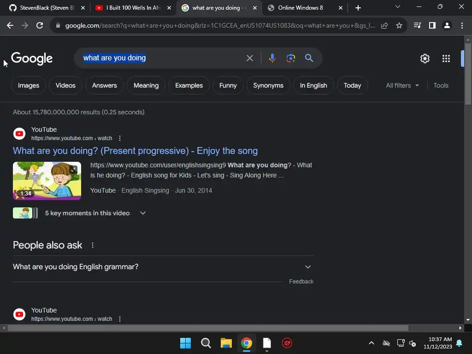Click the address bar URL
Viewport: 472px width, 354px height.
click(x=220, y=26)
